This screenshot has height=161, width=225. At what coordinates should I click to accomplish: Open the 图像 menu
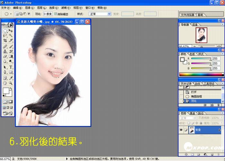(x=30, y=8)
